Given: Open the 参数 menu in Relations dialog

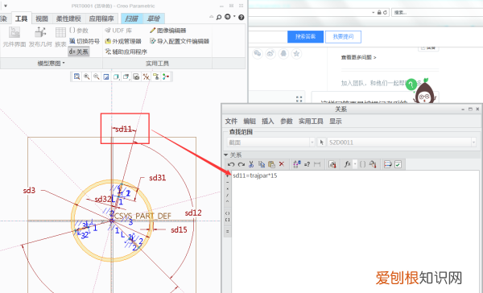Looking at the screenshot, I should pyautogui.click(x=286, y=121).
